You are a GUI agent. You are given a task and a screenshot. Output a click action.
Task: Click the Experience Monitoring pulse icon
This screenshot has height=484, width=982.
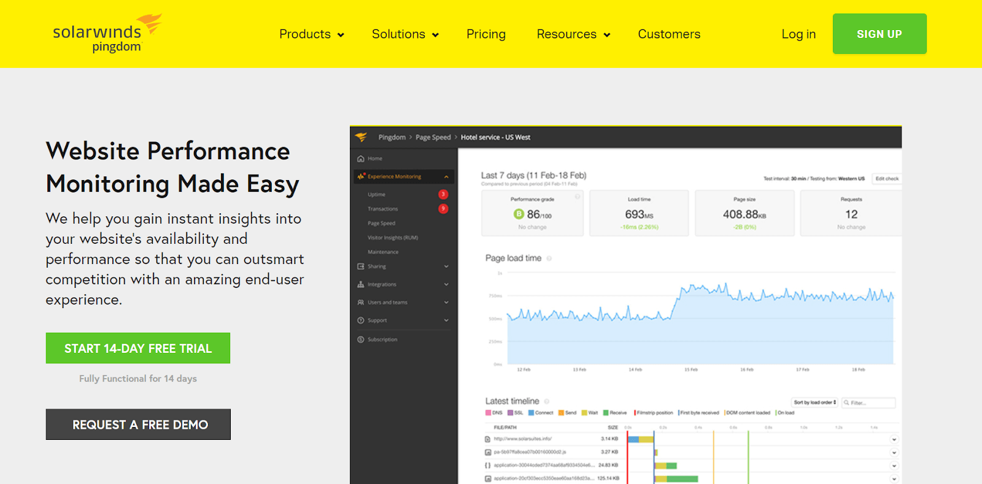[x=361, y=176]
